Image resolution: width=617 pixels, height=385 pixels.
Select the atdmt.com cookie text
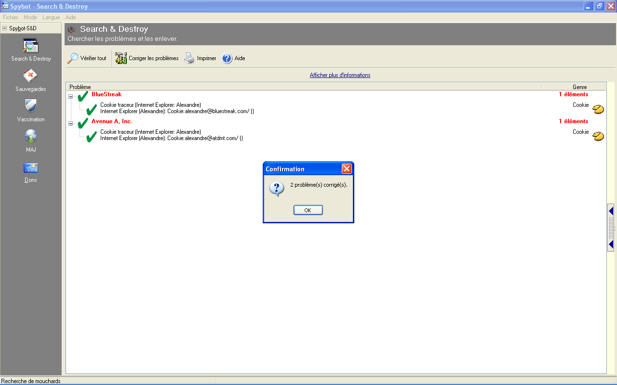pos(172,138)
